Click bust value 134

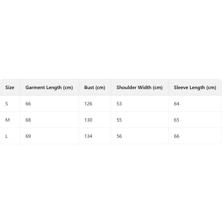click(x=88, y=136)
